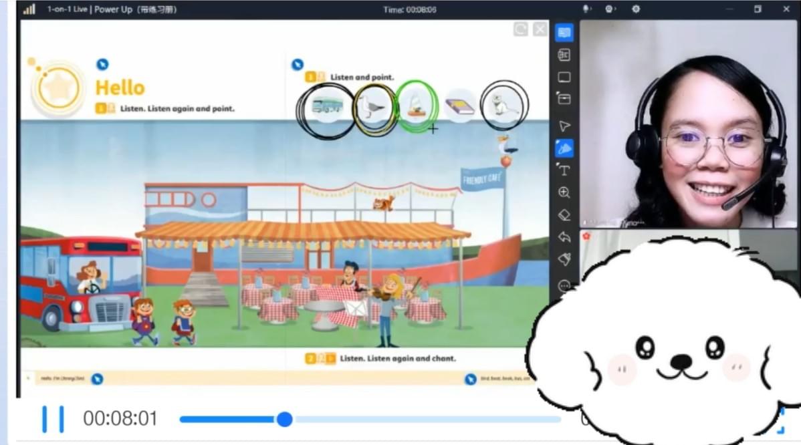Play audio icon above Hello title
This screenshot has width=801, height=445.
pyautogui.click(x=102, y=64)
